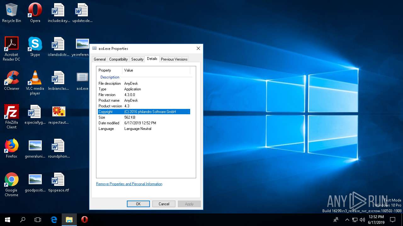Screen dimensions: 403x226
Task: Switch to the Previous Versions tab
Action: (174, 59)
